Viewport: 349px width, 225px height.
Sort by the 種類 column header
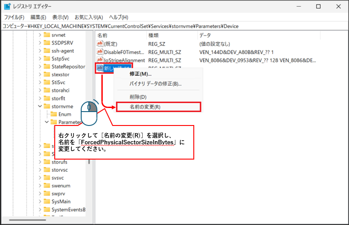153,35
